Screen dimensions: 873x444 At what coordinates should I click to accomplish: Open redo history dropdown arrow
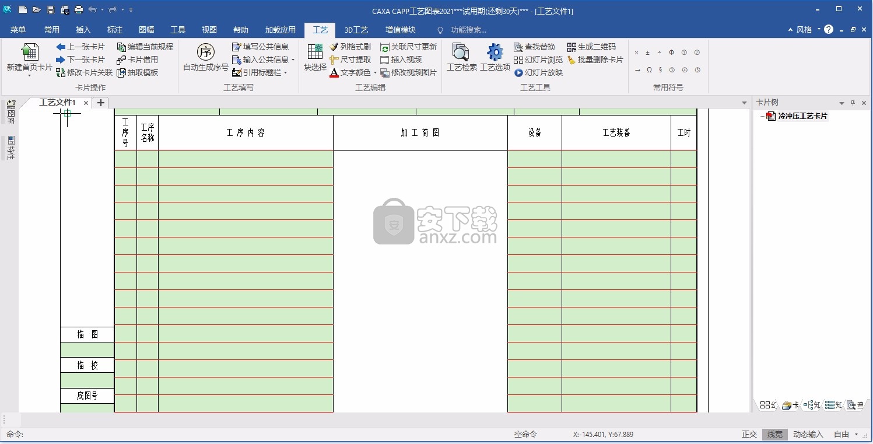click(122, 10)
